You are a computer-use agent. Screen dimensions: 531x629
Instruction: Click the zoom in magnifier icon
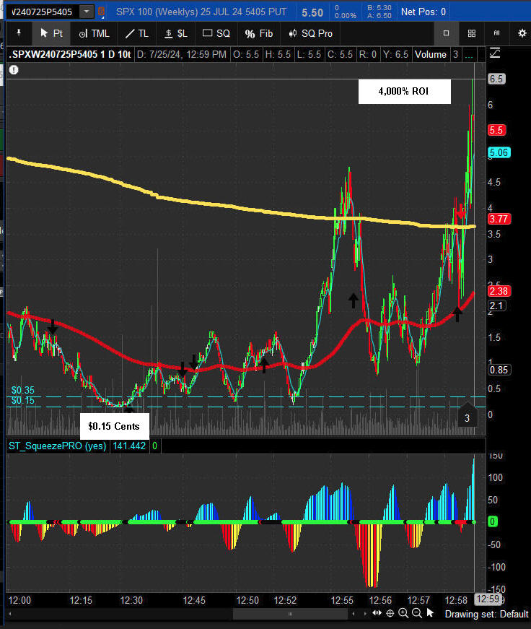[x=404, y=613]
